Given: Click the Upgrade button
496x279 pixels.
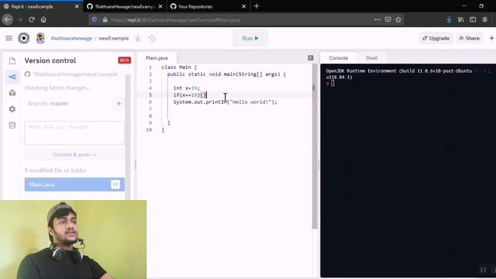Looking at the screenshot, I should coord(436,38).
